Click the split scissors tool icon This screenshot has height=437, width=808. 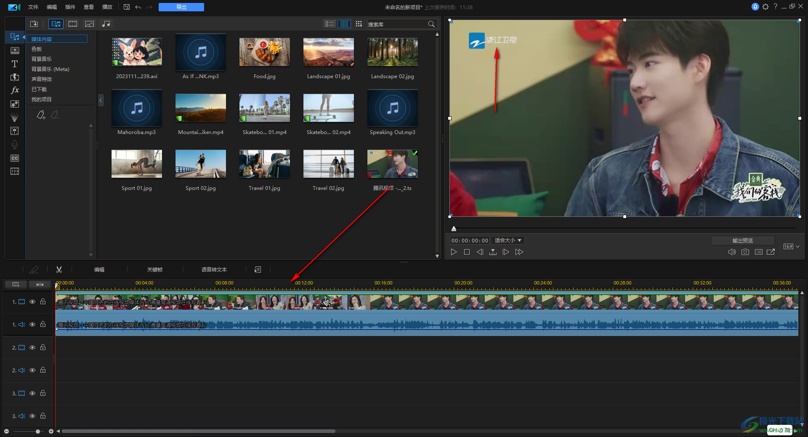pos(59,270)
